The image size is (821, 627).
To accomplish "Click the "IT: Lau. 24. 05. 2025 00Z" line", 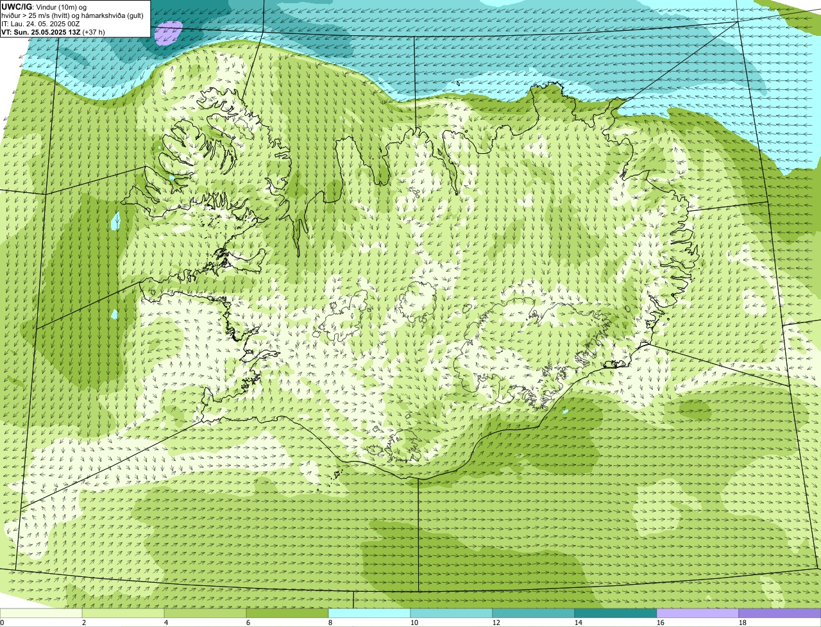I will click(x=40, y=24).
